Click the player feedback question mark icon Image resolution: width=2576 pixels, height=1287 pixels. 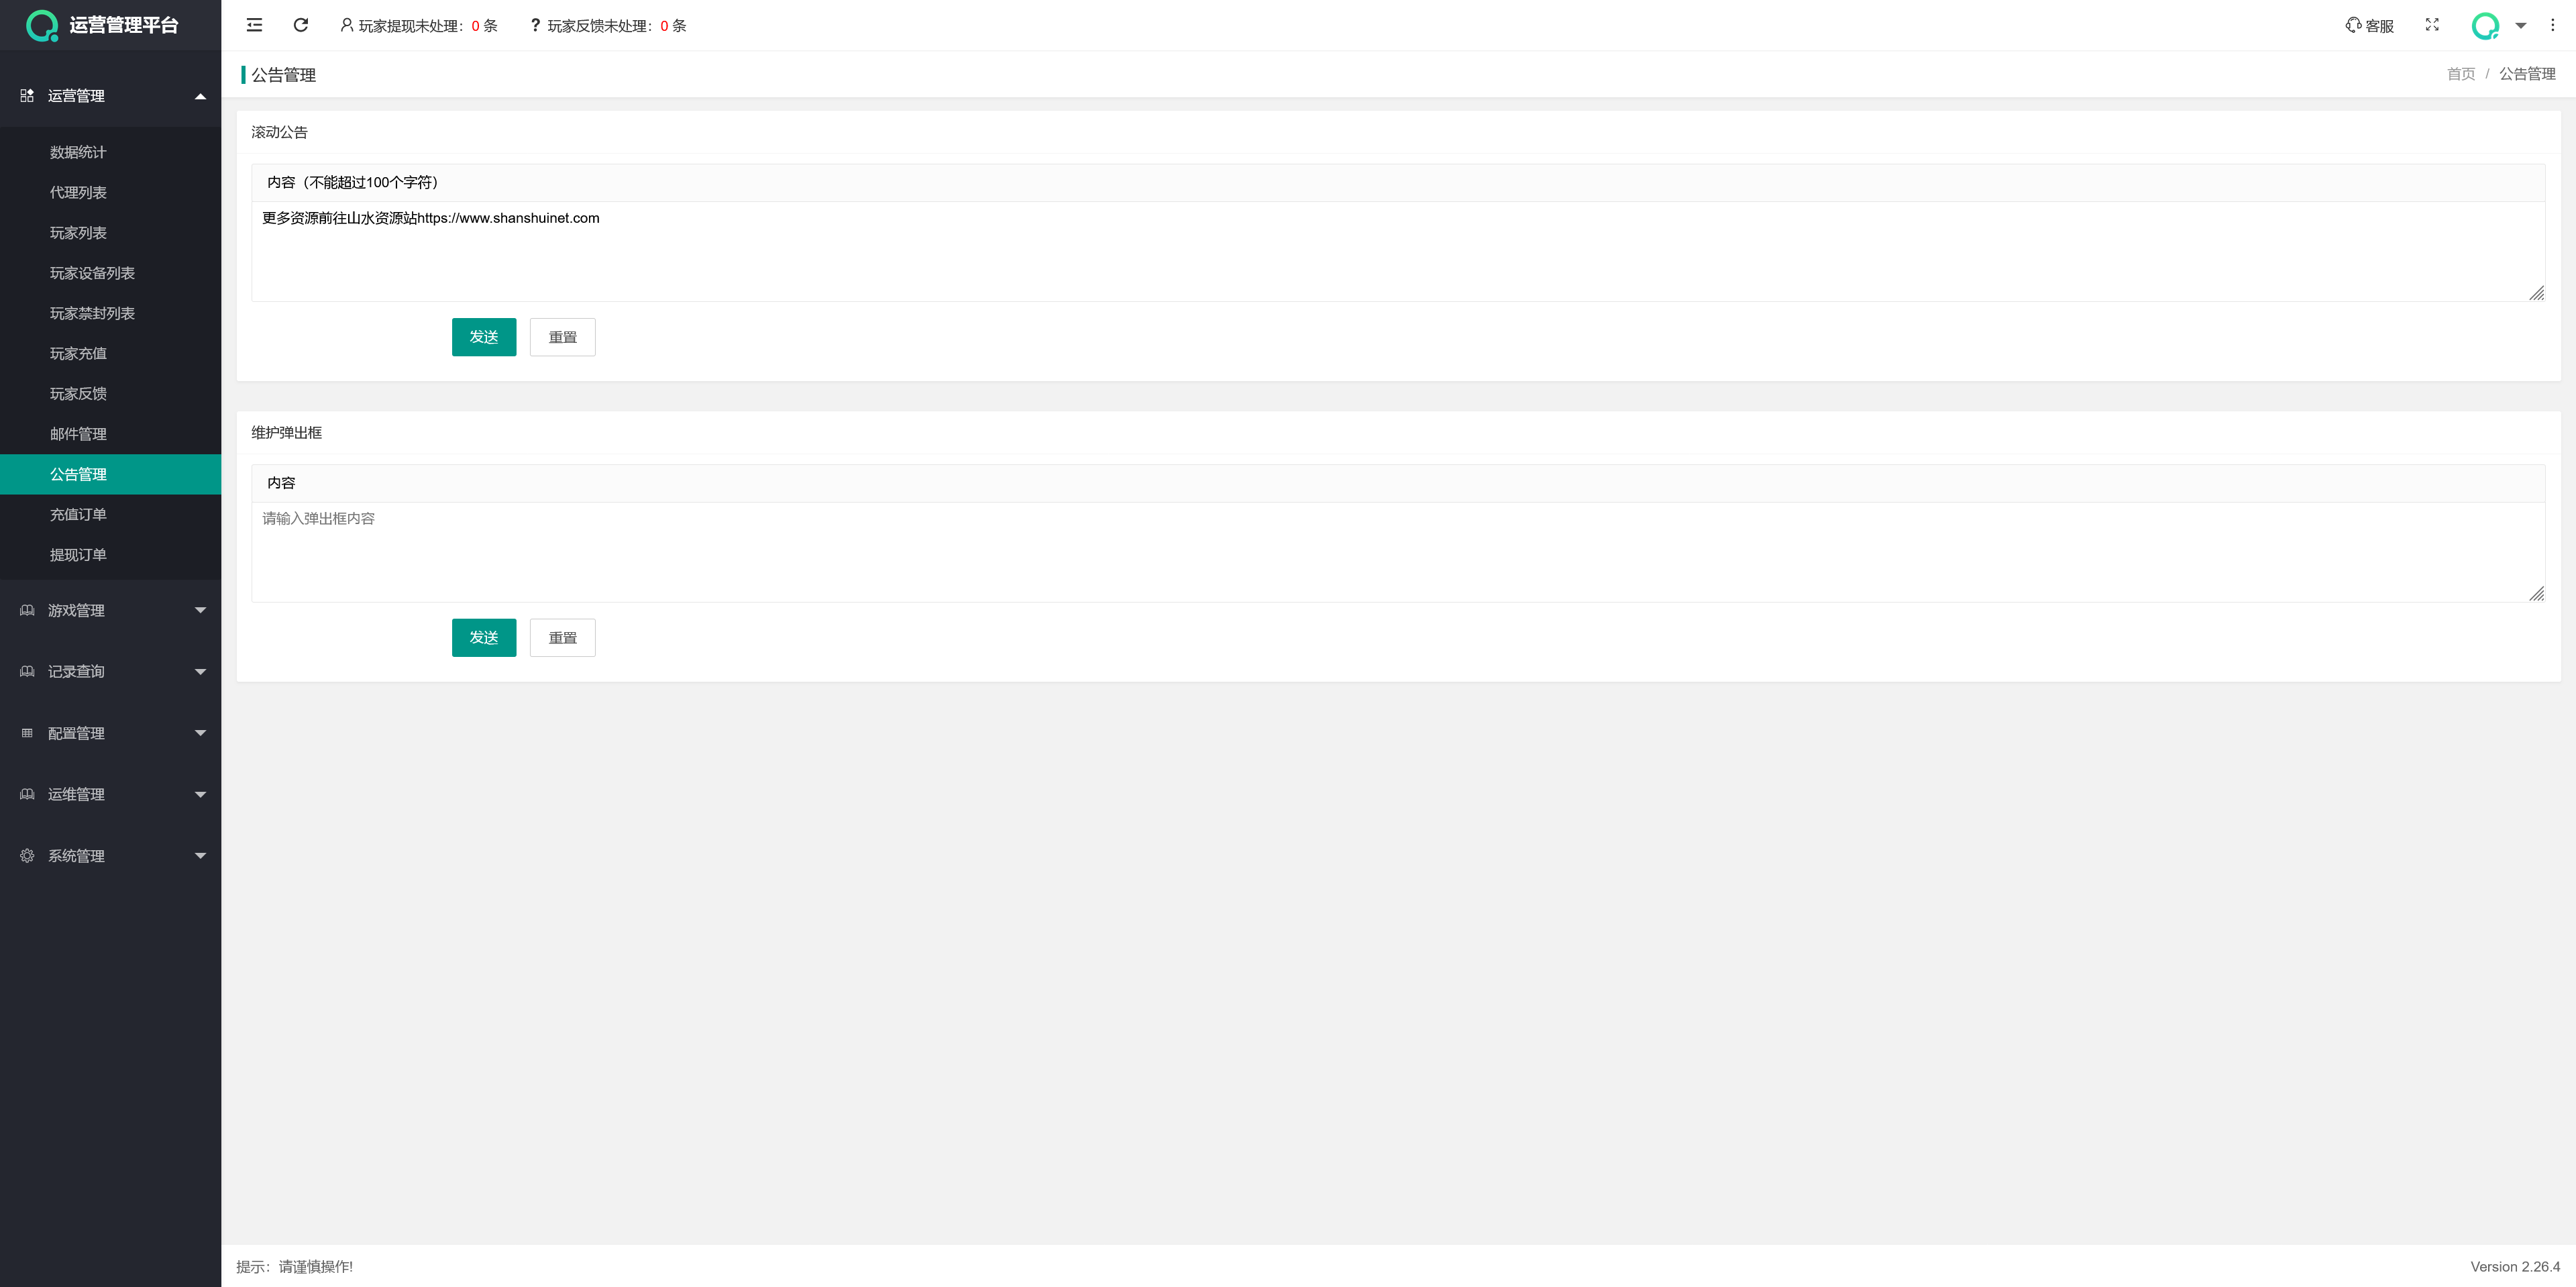(x=535, y=25)
